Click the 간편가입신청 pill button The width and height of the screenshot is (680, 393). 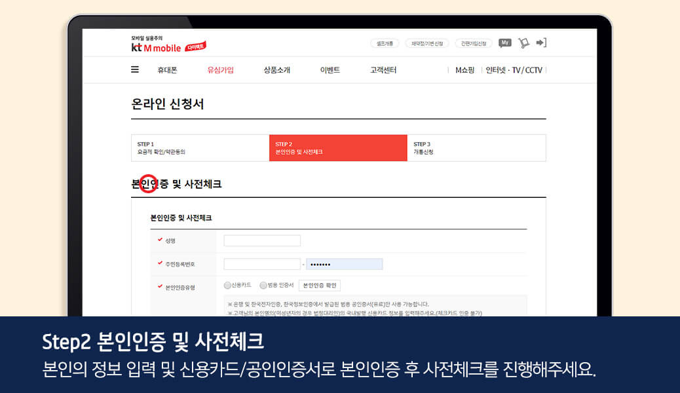(474, 43)
